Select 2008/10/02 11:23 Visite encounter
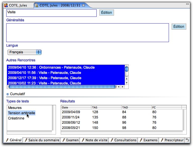This screenshot has width=193, height=147. click(x=66, y=83)
